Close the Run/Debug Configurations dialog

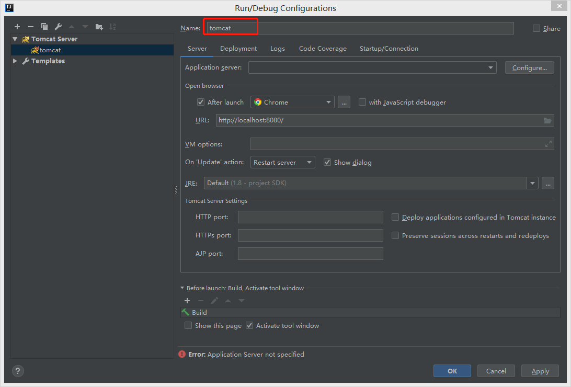pyautogui.click(x=559, y=6)
